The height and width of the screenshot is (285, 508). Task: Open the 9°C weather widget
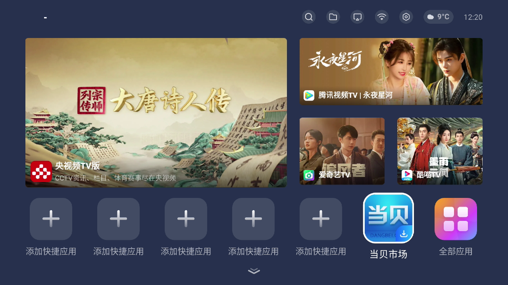click(x=439, y=17)
